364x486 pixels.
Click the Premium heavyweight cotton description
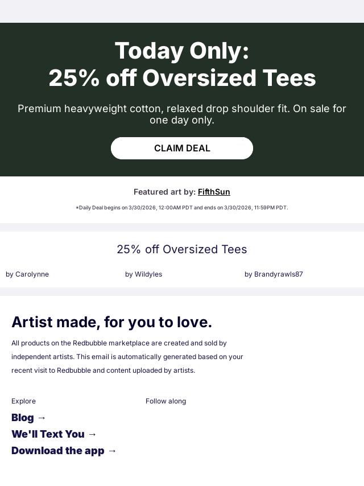click(x=182, y=114)
